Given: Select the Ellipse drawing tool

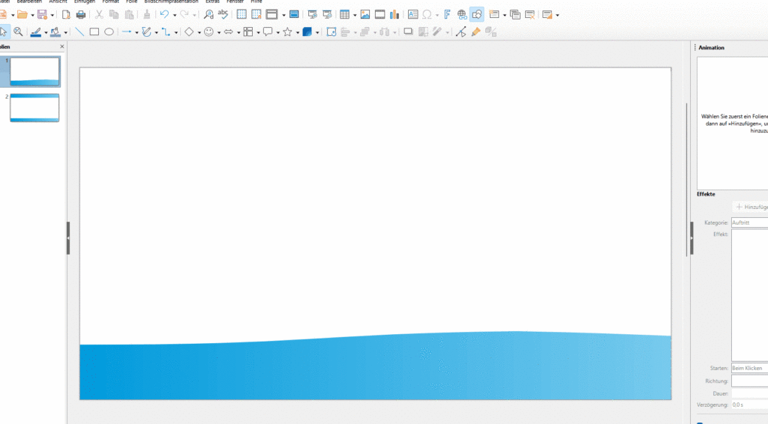Looking at the screenshot, I should point(109,32).
